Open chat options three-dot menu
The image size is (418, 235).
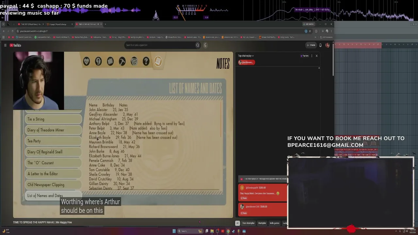coord(312,56)
